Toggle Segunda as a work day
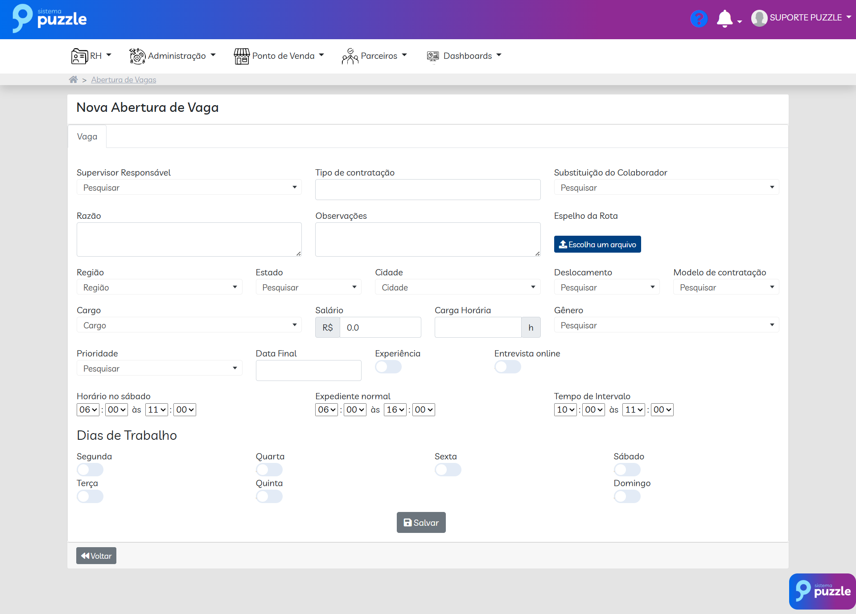Image resolution: width=856 pixels, height=614 pixels. tap(90, 470)
